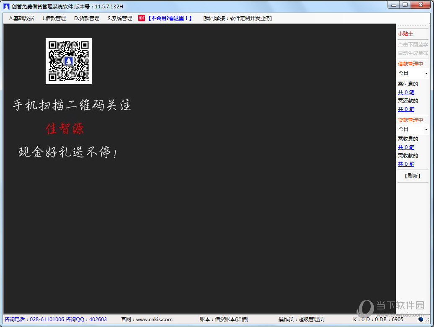Click the 佳智源 red text
The width and height of the screenshot is (434, 327).
[65, 129]
